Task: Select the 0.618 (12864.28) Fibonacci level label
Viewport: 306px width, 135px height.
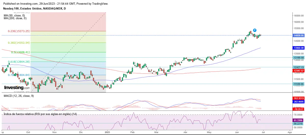Action: [x=19, y=62]
